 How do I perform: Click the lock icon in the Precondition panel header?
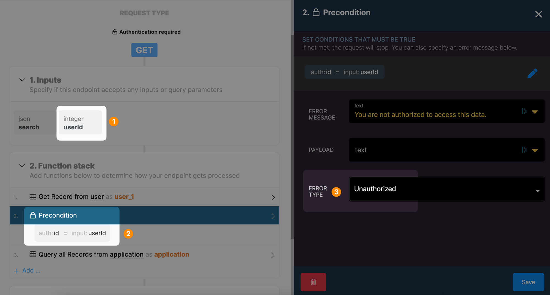pyautogui.click(x=316, y=12)
